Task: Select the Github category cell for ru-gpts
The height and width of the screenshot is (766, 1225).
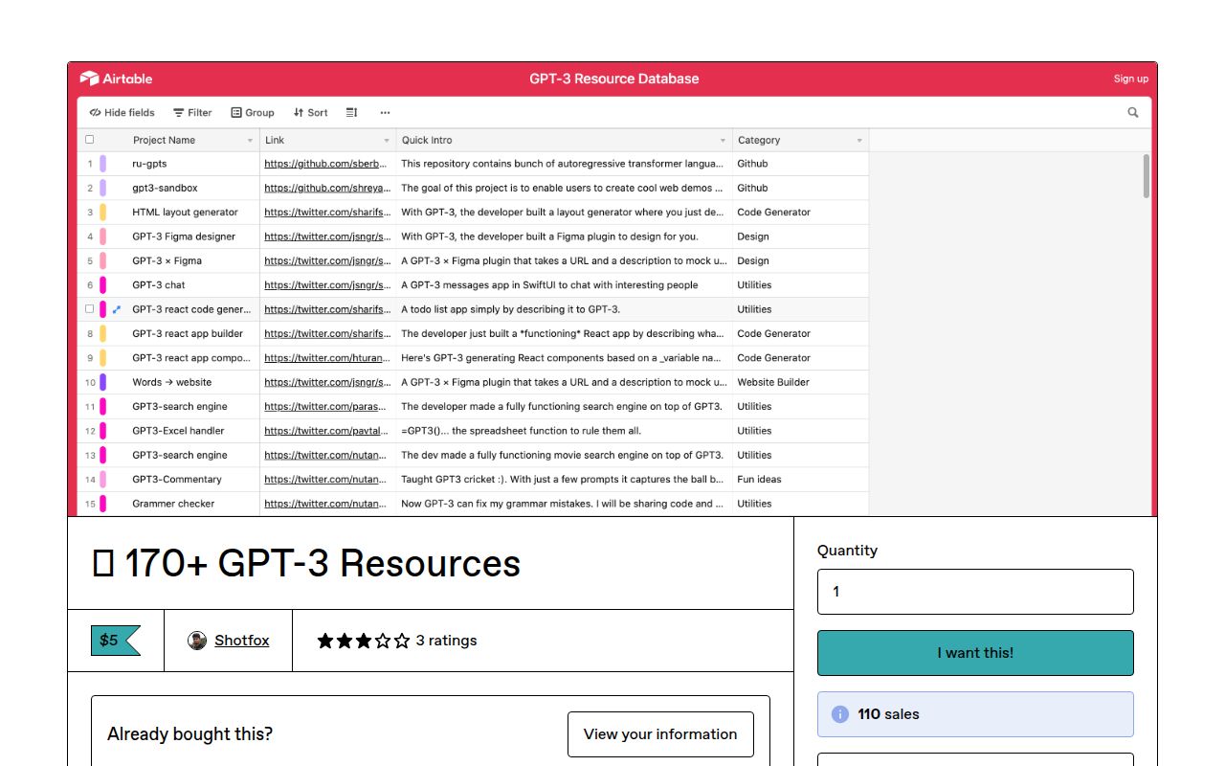Action: [801, 164]
